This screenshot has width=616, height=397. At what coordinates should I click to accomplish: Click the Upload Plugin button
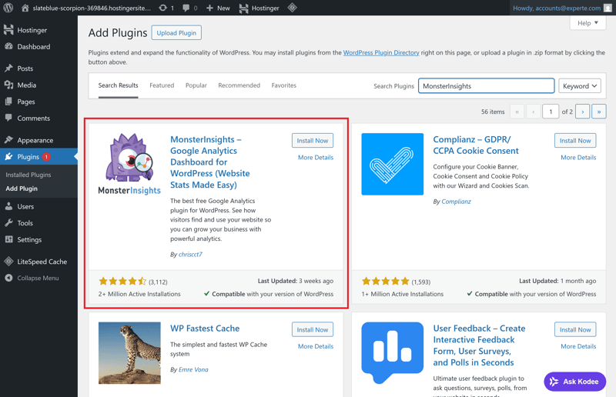[176, 33]
